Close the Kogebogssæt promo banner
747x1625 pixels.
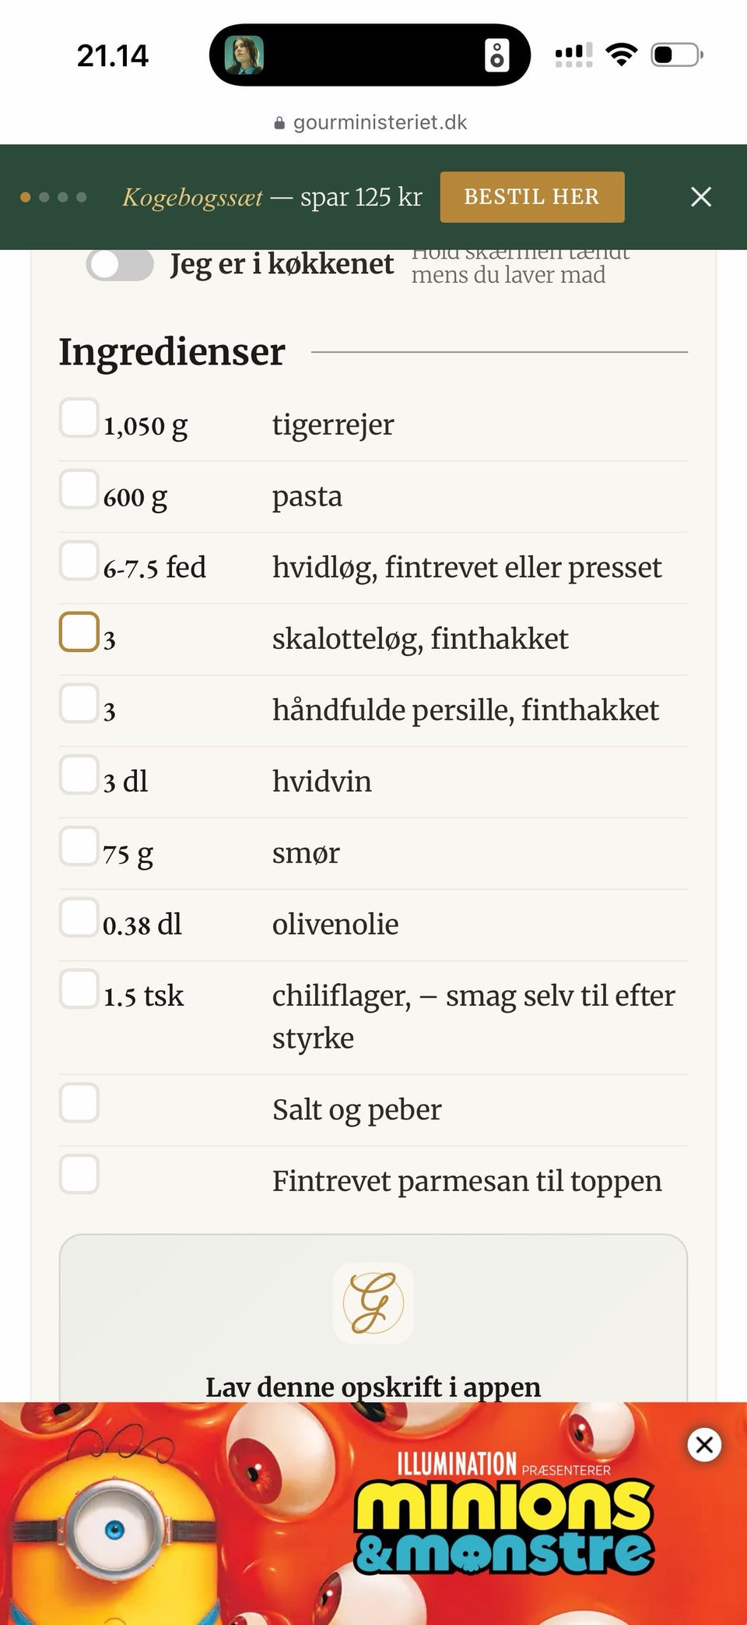coord(701,197)
